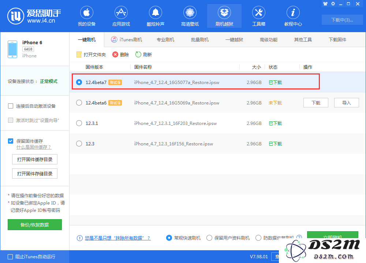366x263 pixels.
Task: Click the 正常模式 connection status text
Action: point(49,81)
